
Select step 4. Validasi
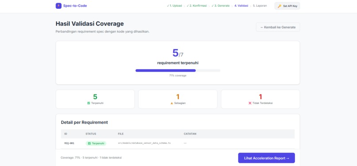pyautogui.click(x=241, y=6)
